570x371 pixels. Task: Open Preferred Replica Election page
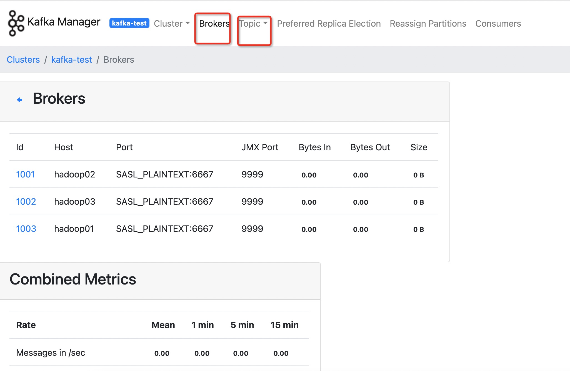(x=329, y=24)
